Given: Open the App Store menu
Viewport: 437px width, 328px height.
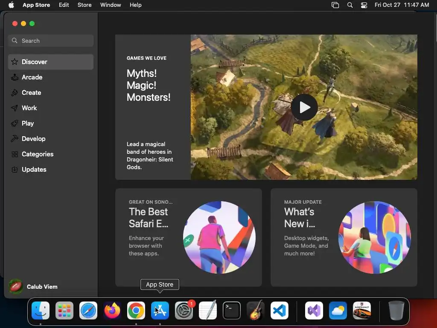Looking at the screenshot, I should 36,5.
